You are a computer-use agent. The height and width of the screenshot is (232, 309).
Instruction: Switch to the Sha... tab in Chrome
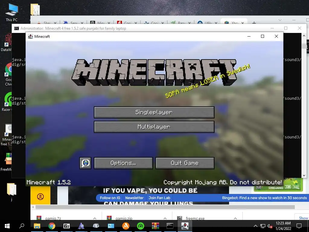tap(47, 23)
